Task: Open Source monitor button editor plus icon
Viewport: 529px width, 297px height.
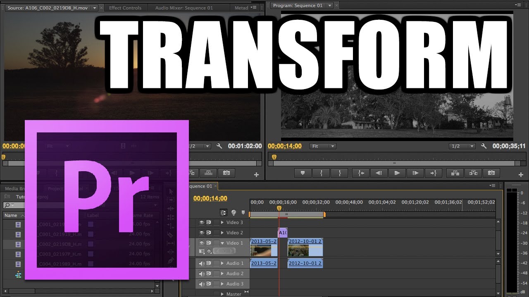Action: click(x=256, y=175)
